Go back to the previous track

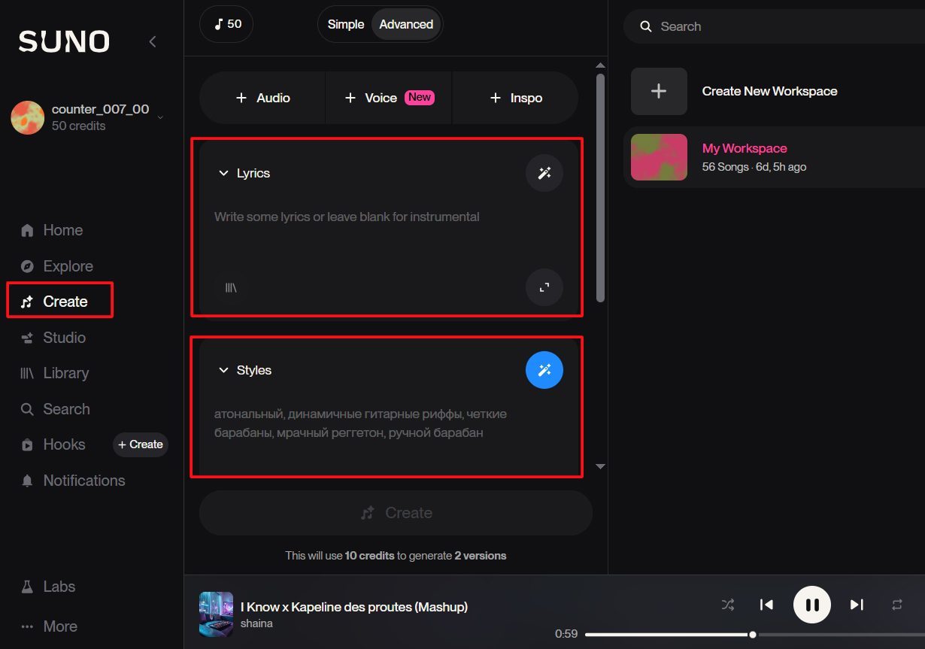(766, 605)
